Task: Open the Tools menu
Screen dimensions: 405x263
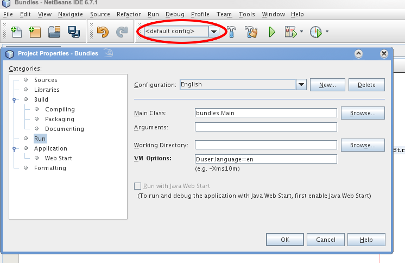Action: click(246, 14)
